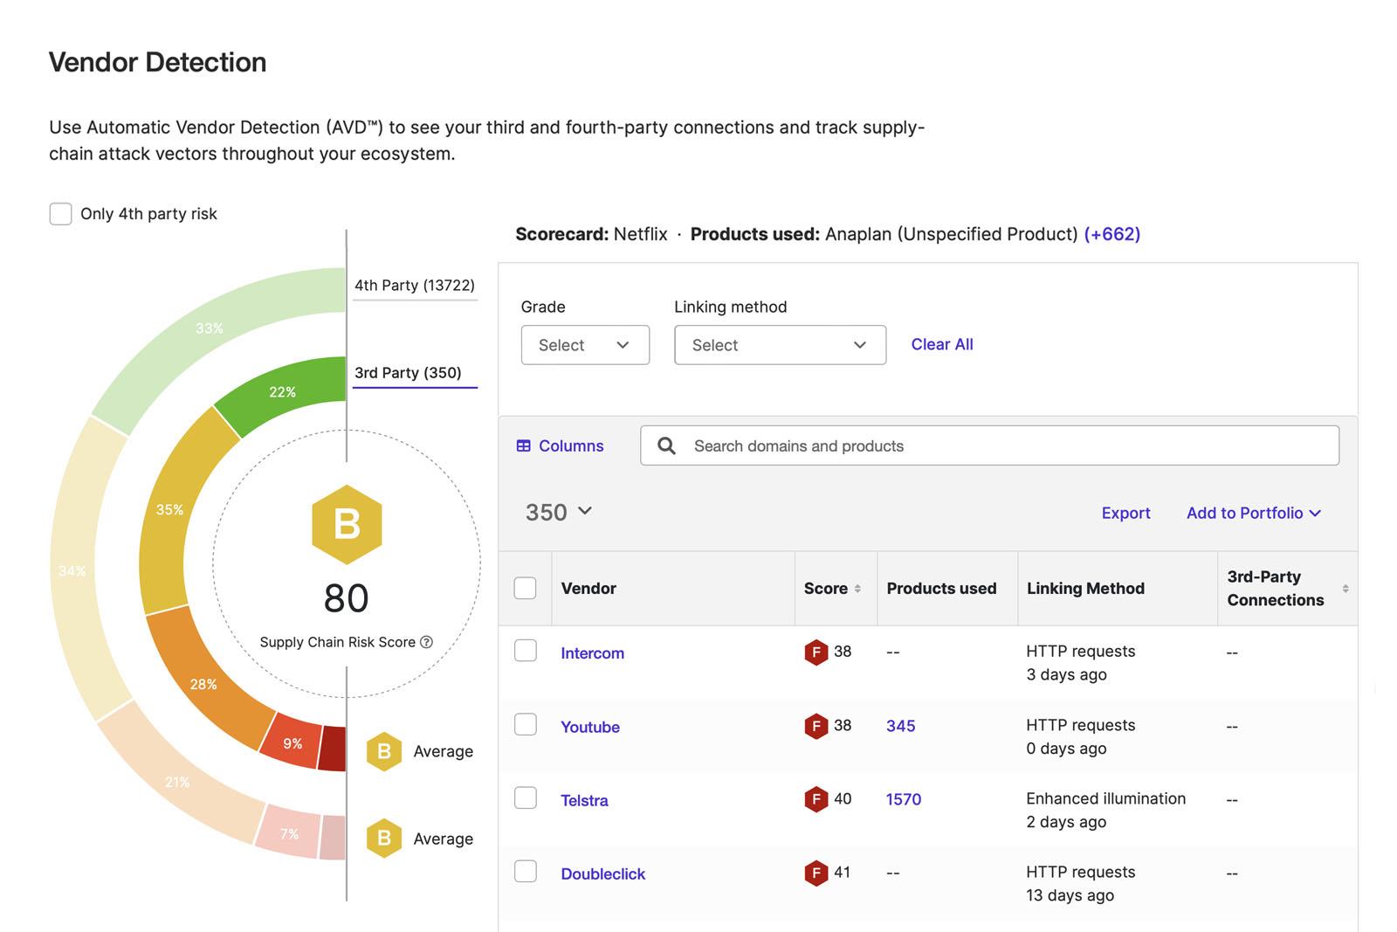Click the Clear All link

pyautogui.click(x=942, y=344)
